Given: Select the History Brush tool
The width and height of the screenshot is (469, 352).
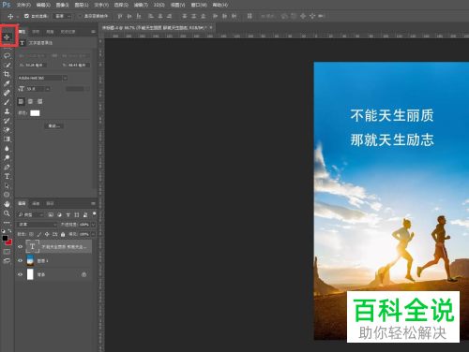Looking at the screenshot, I should [x=7, y=121].
